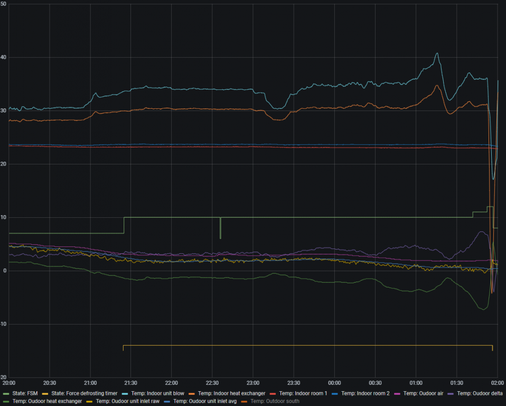This screenshot has width=506, height=406.
Task: Click the State: FSM color swatch
Action: pos(6,393)
